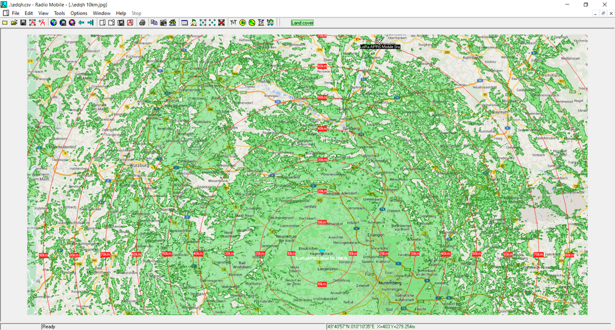This screenshot has height=330, width=615.
Task: Click the 20km label north of station
Action: click(322, 191)
